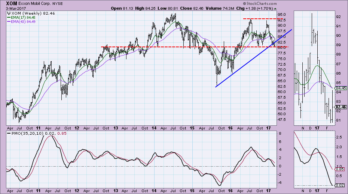Viewport: 348px width, 194px height.
Task: Select the EMA(17) 84.45 legend label
Action: pyautogui.click(x=24, y=17)
